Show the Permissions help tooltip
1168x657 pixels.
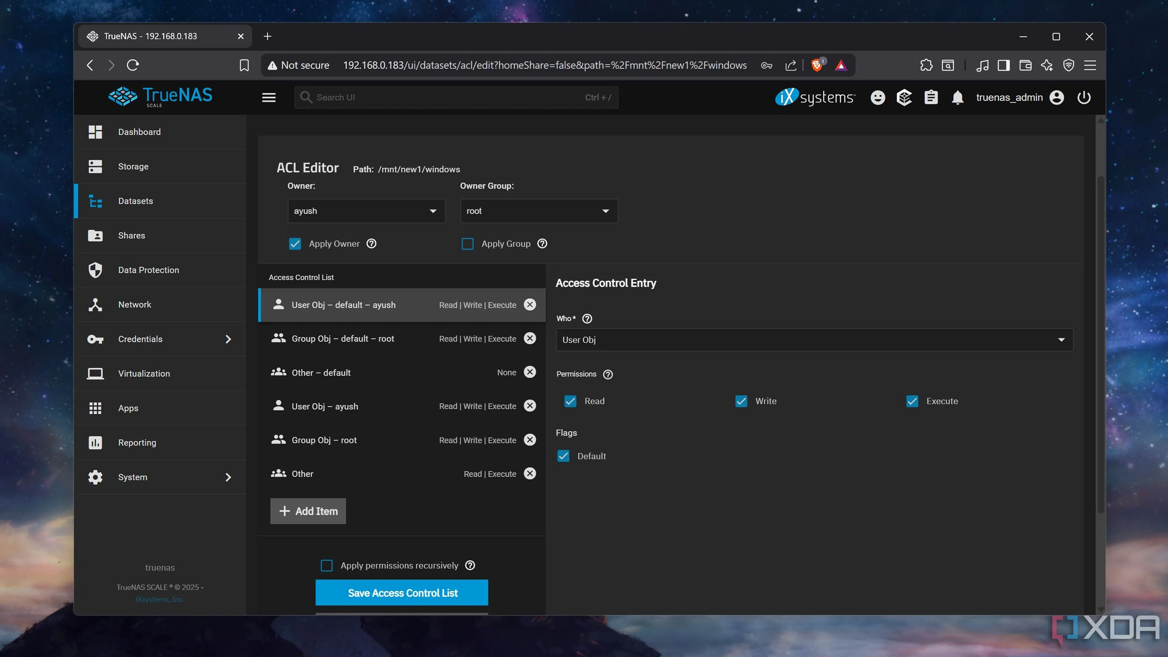click(608, 374)
